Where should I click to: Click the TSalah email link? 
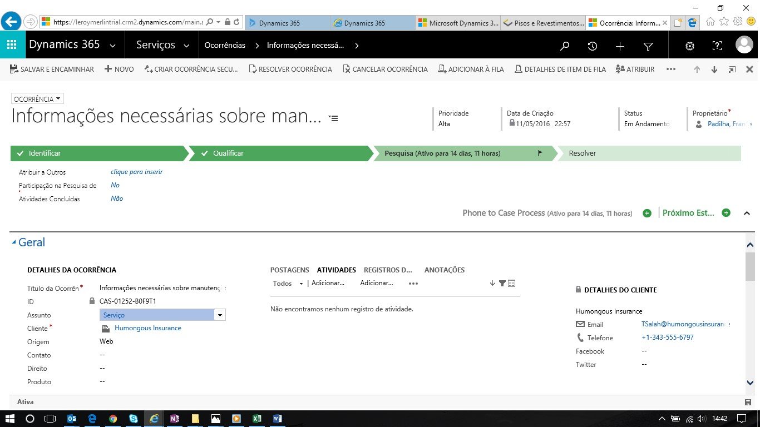click(685, 324)
